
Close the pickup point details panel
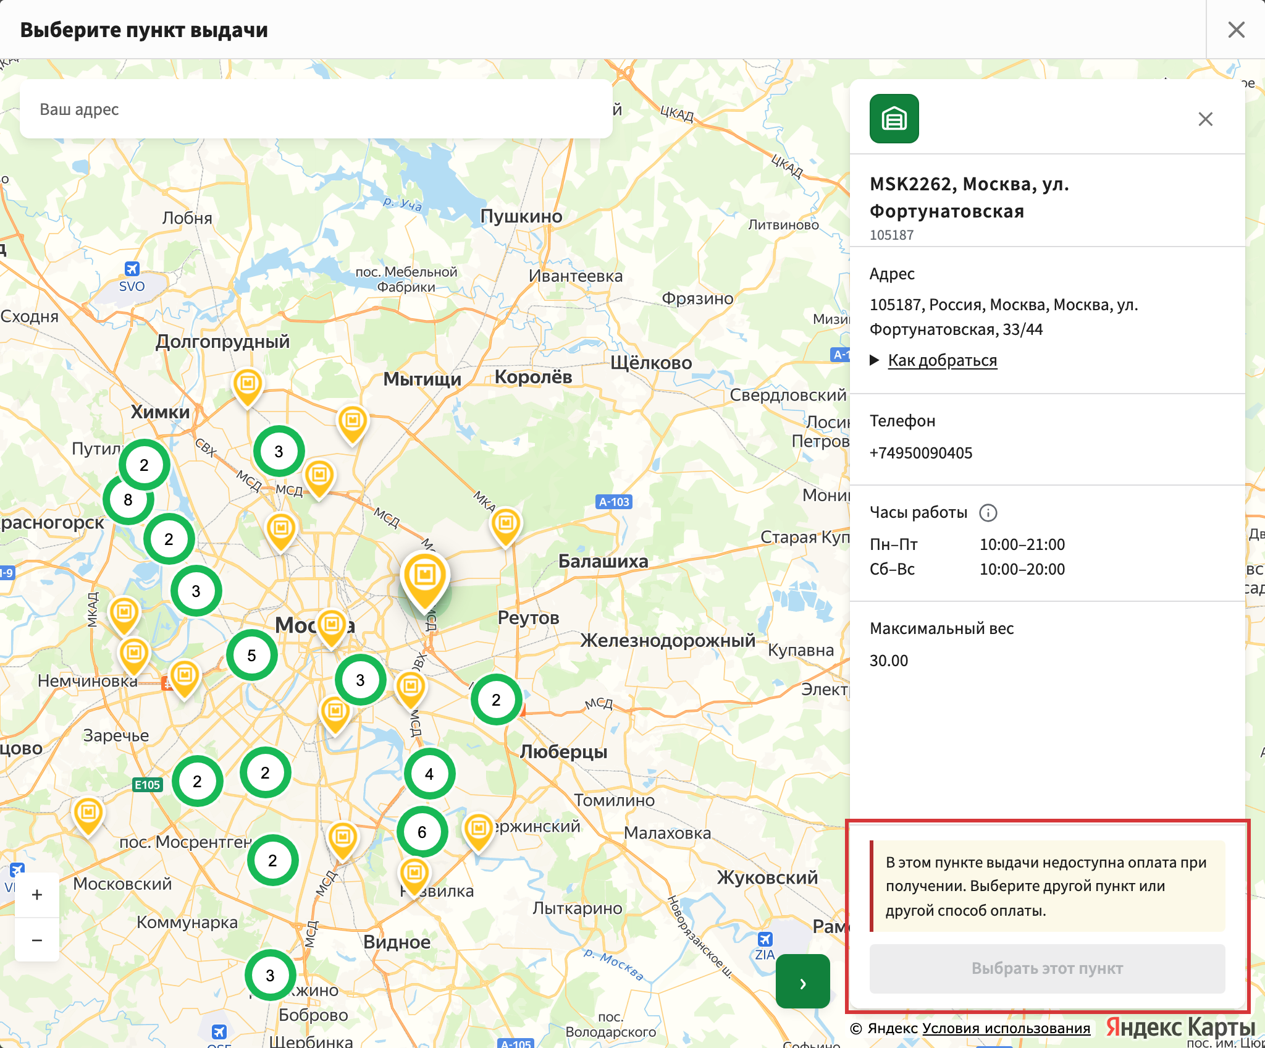point(1205,119)
